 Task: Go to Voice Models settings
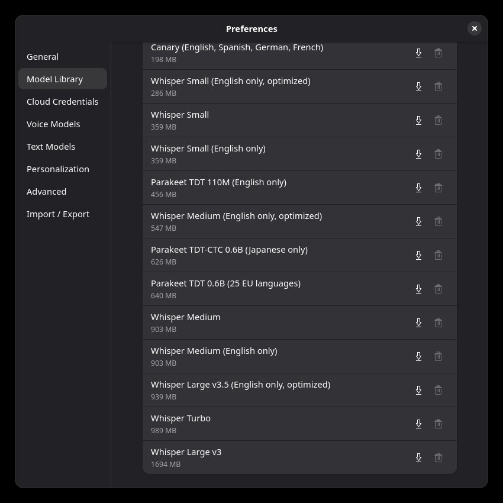[53, 124]
